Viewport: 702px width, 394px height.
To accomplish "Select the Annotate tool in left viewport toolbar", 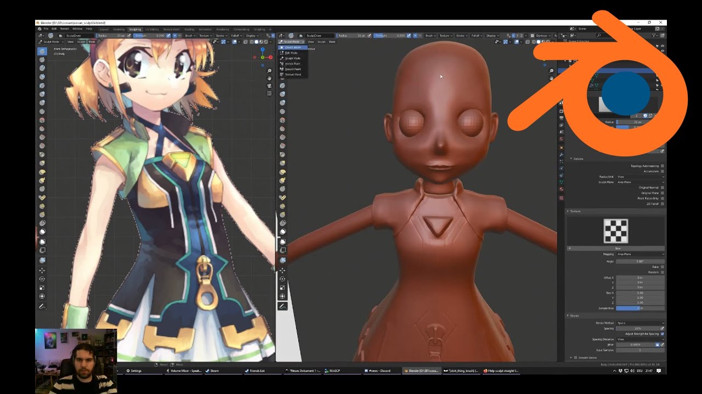I will coord(42,306).
